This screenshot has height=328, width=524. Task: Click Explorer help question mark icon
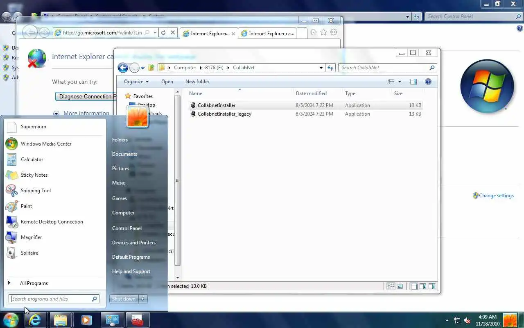click(x=428, y=82)
